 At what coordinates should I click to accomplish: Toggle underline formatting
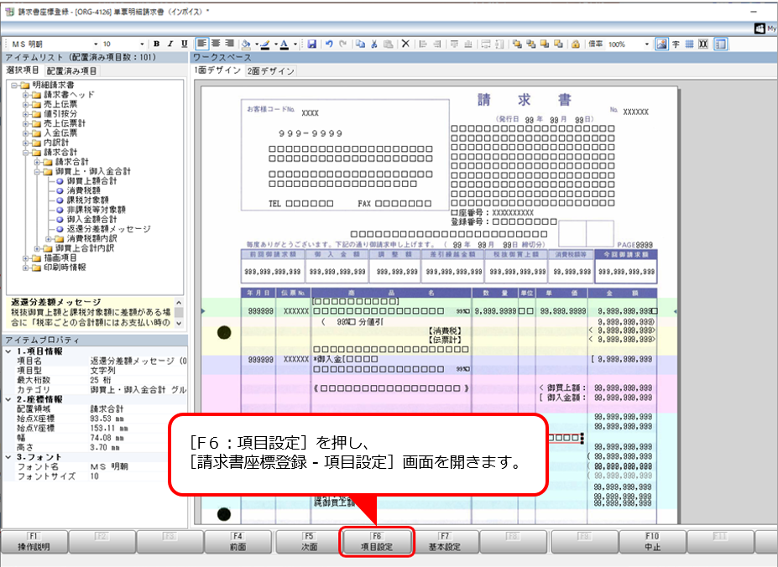[184, 44]
